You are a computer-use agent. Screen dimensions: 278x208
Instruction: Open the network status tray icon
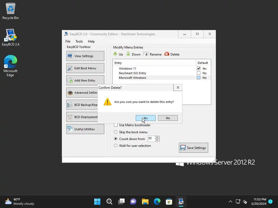pos(238,201)
